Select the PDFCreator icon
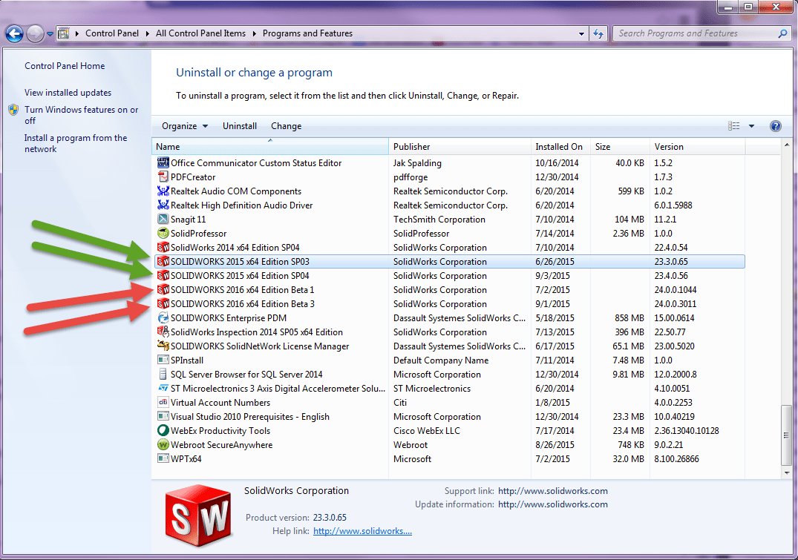 coord(163,177)
